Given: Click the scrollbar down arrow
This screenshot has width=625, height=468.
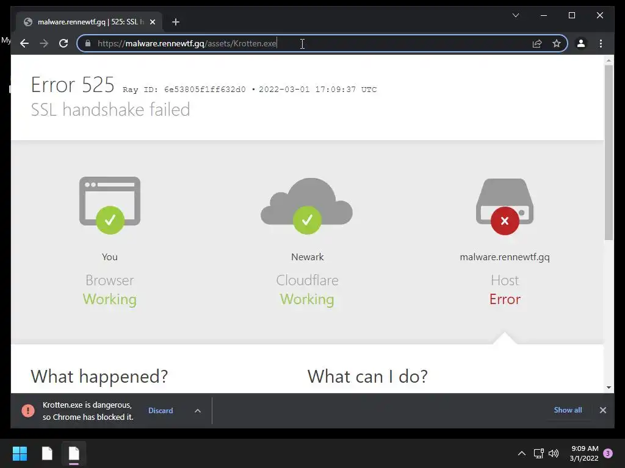Looking at the screenshot, I should point(609,387).
